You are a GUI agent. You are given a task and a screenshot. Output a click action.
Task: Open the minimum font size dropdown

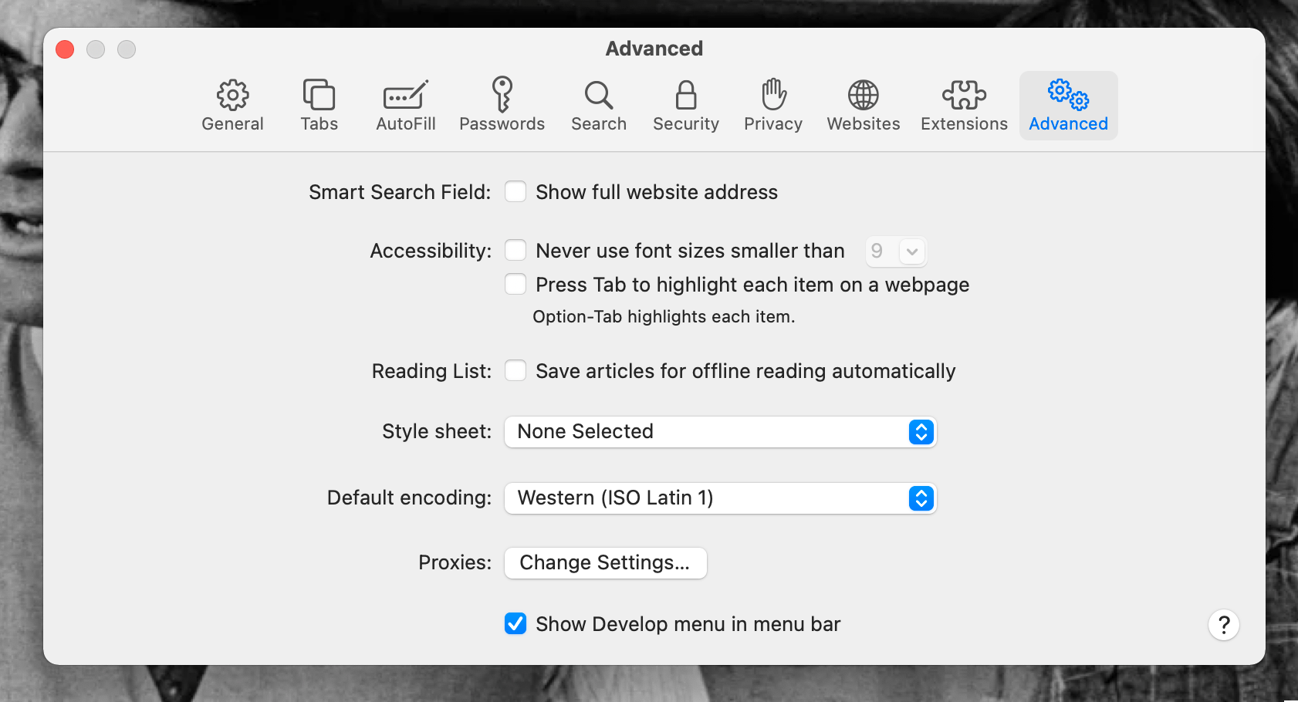coord(895,251)
